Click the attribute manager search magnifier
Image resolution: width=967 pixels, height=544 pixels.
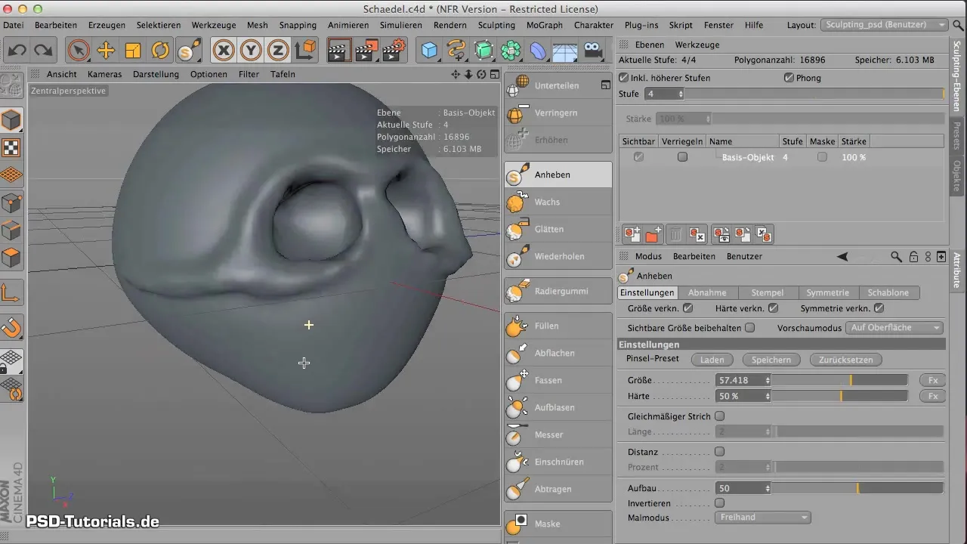(x=896, y=257)
